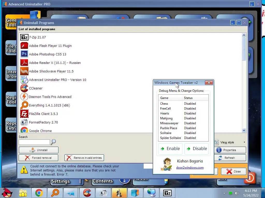Click in the Search input field
This screenshot has height=198, width=265.
pyautogui.click(x=34, y=142)
